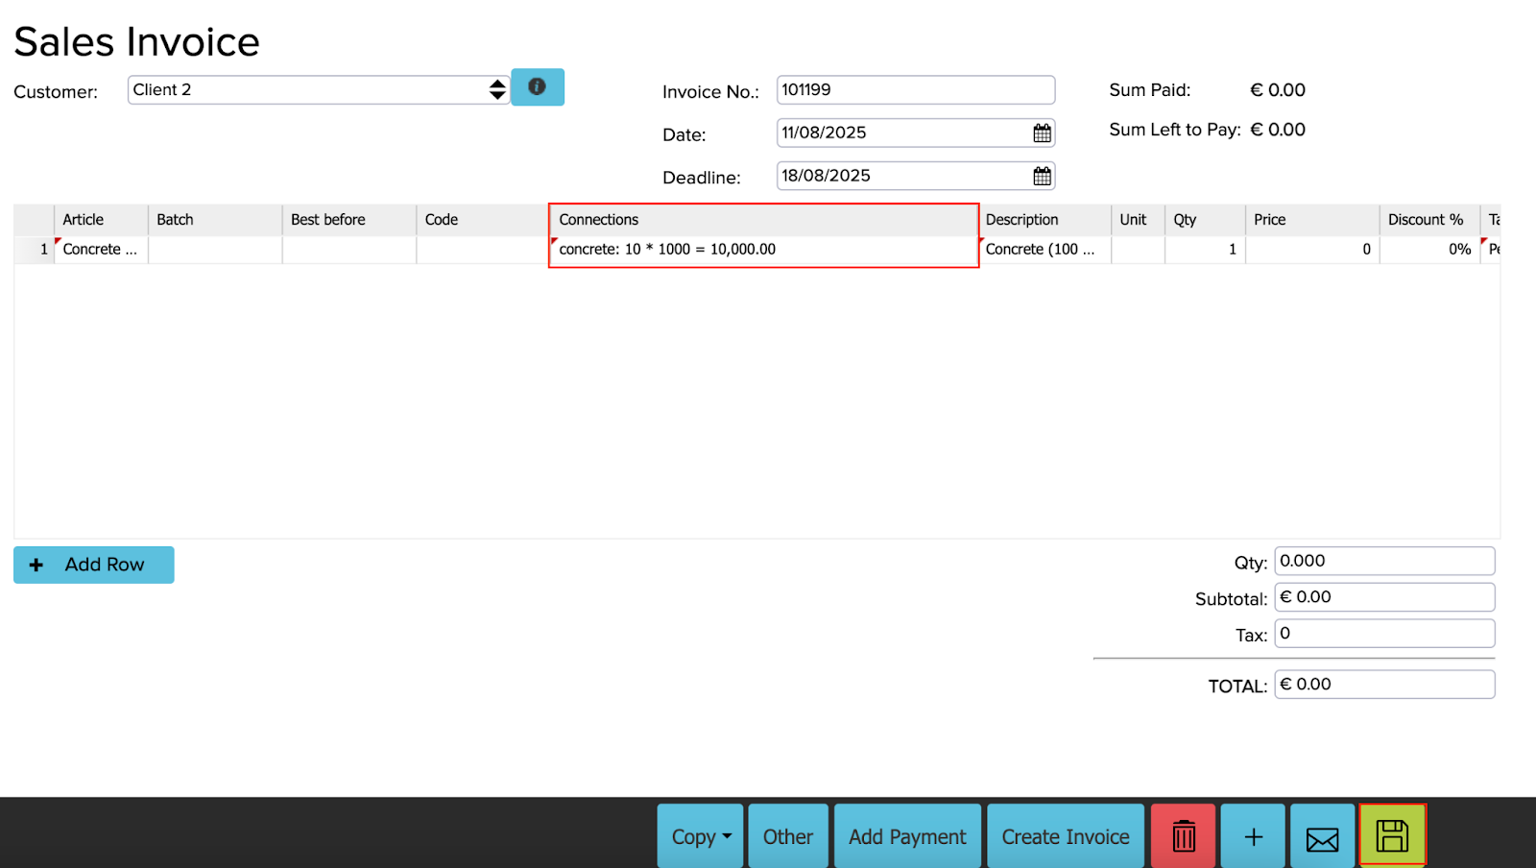The image size is (1536, 868).
Task: Save invoice with the floppy disk icon
Action: (1392, 835)
